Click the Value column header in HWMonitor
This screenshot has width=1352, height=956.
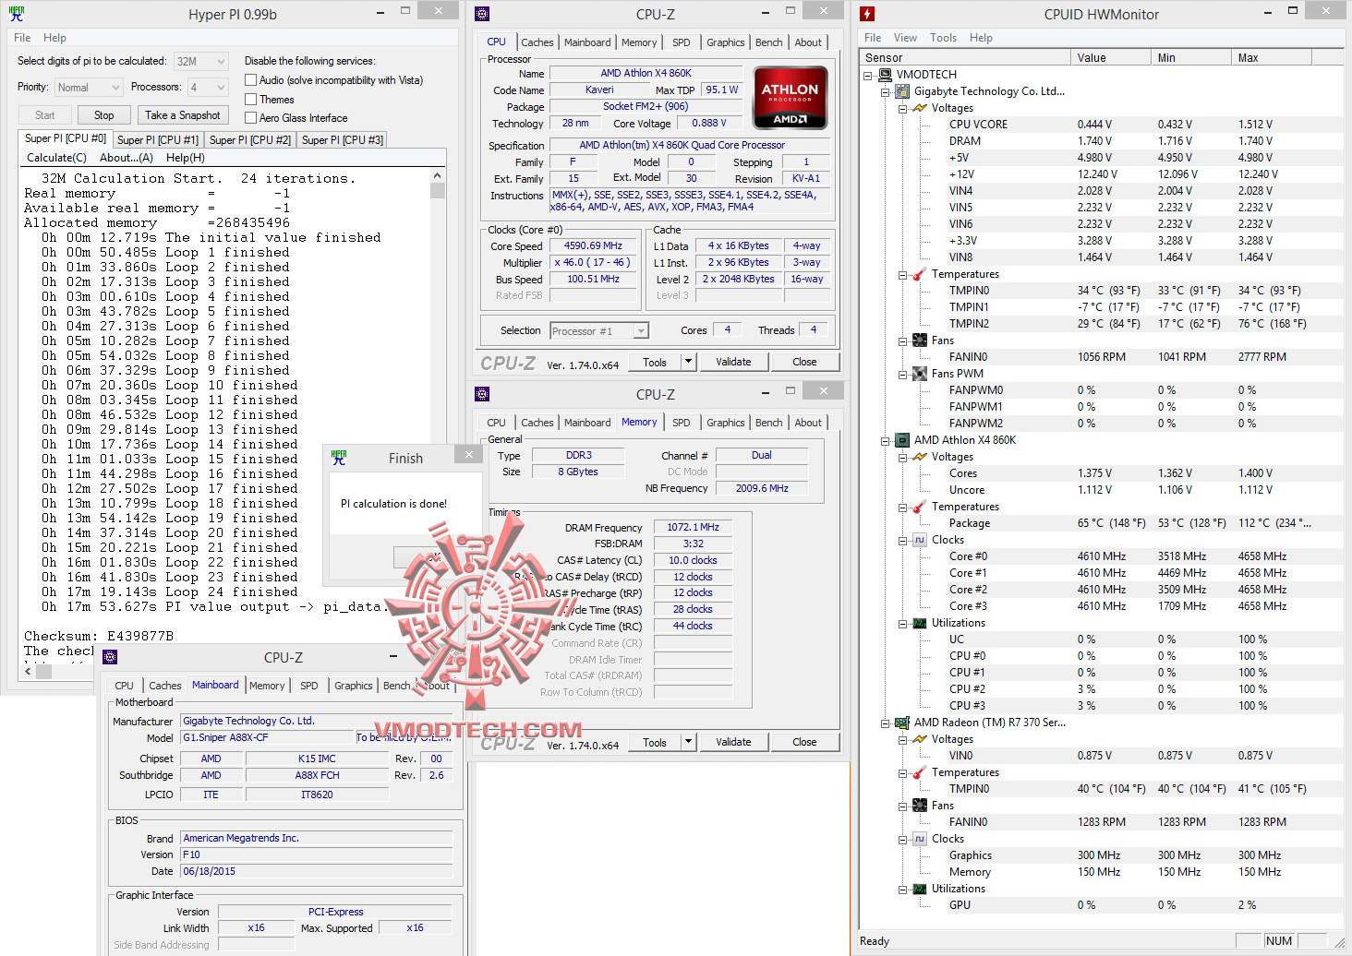(1113, 57)
